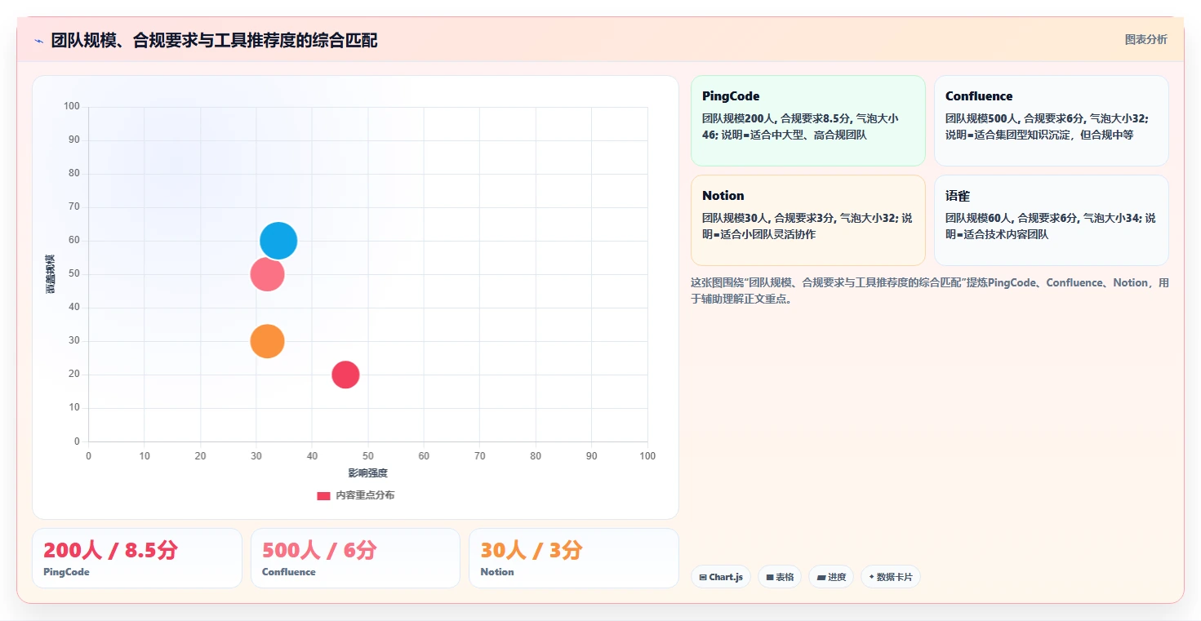
Task: Click the 200人 / 8.5分 stat card
Action: click(x=137, y=558)
